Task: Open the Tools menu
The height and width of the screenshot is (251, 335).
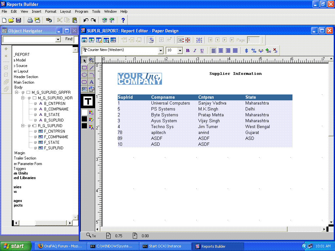Action: 96,11
